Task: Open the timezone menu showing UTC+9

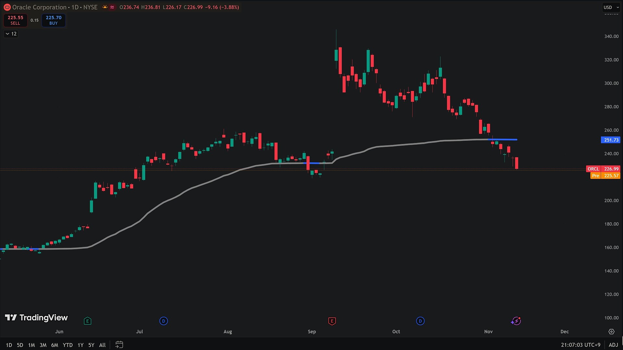Action: 581,345
